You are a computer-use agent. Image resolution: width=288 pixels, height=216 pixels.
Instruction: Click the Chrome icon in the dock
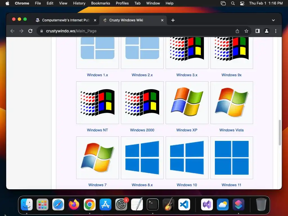(x=90, y=204)
